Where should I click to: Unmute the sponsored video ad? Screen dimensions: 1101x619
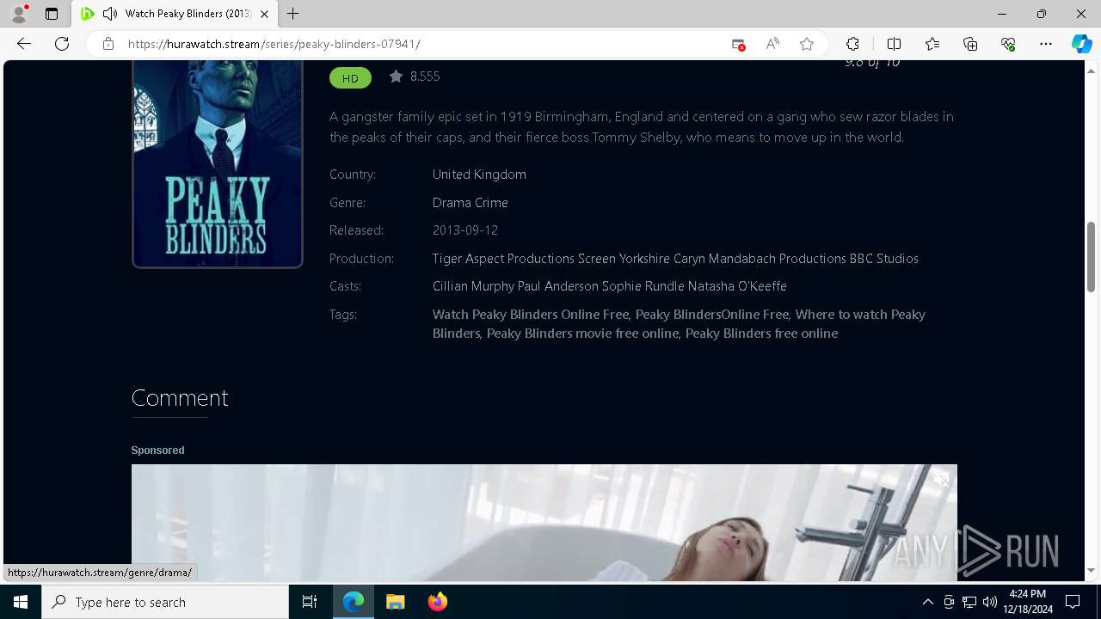click(x=942, y=479)
